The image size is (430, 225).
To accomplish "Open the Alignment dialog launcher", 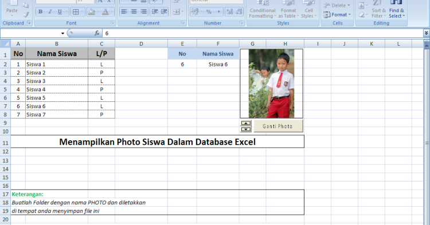I will pyautogui.click(x=183, y=23).
